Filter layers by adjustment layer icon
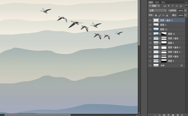 tap(169, 6)
